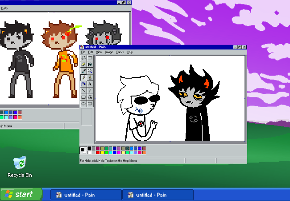
Task: Pick the maroon swatch in front palette
Action: (x=98, y=148)
